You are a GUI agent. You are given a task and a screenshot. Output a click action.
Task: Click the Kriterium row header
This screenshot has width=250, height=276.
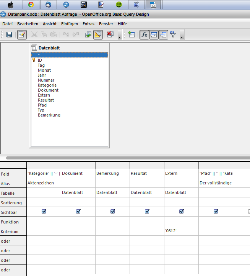pyautogui.click(x=11, y=232)
